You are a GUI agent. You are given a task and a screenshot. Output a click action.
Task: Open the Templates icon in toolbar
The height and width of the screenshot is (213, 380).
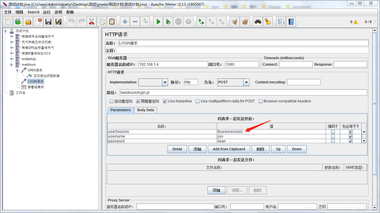18,22
